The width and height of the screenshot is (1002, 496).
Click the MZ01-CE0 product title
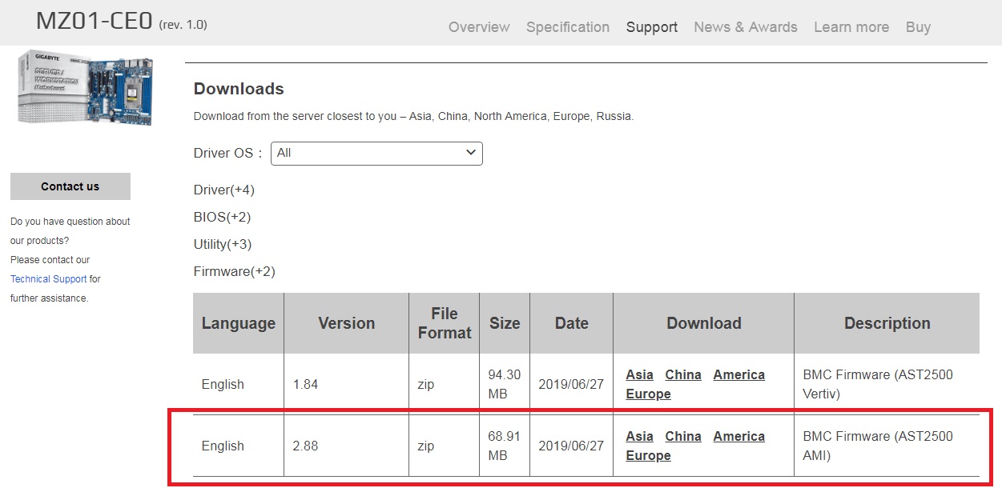coord(95,22)
